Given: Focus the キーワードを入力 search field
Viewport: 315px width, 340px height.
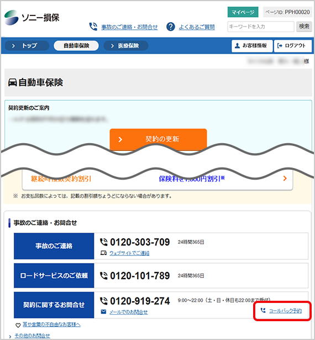Looking at the screenshot, I should [x=261, y=27].
